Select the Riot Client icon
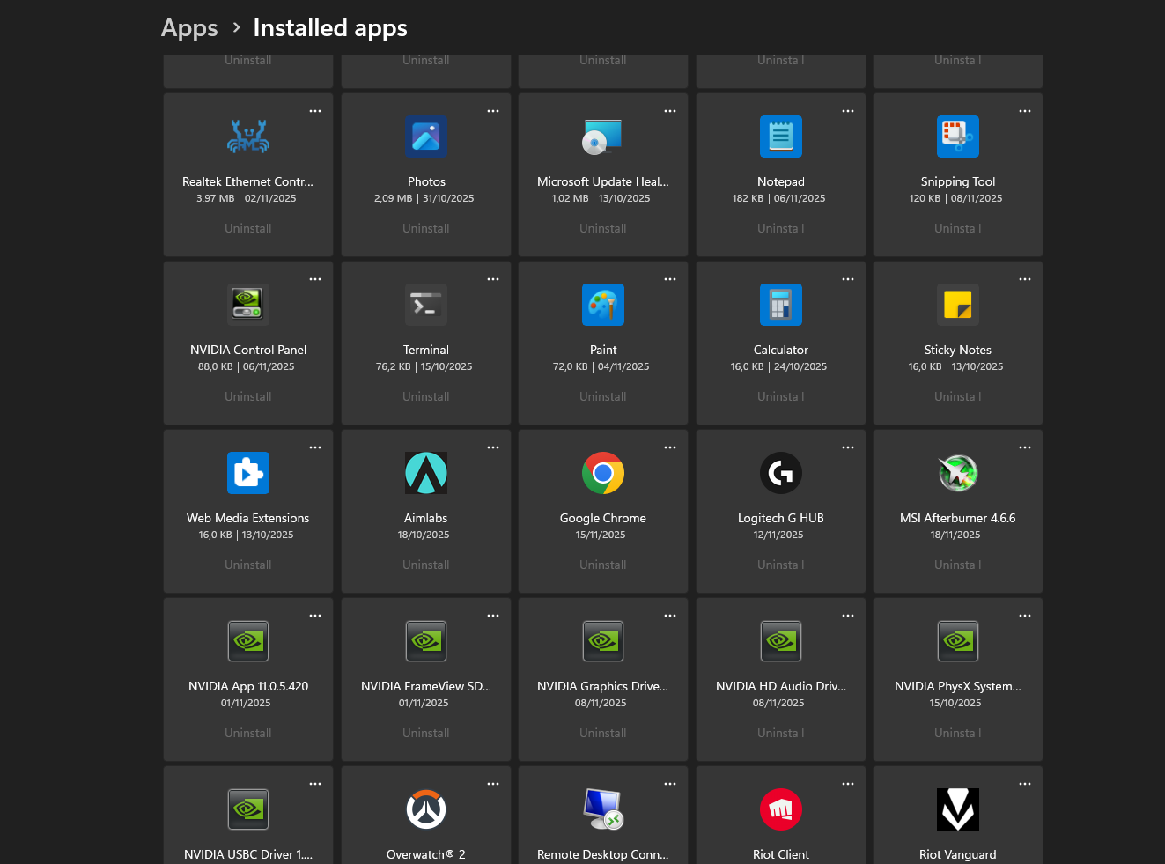The height and width of the screenshot is (864, 1165). [x=781, y=809]
